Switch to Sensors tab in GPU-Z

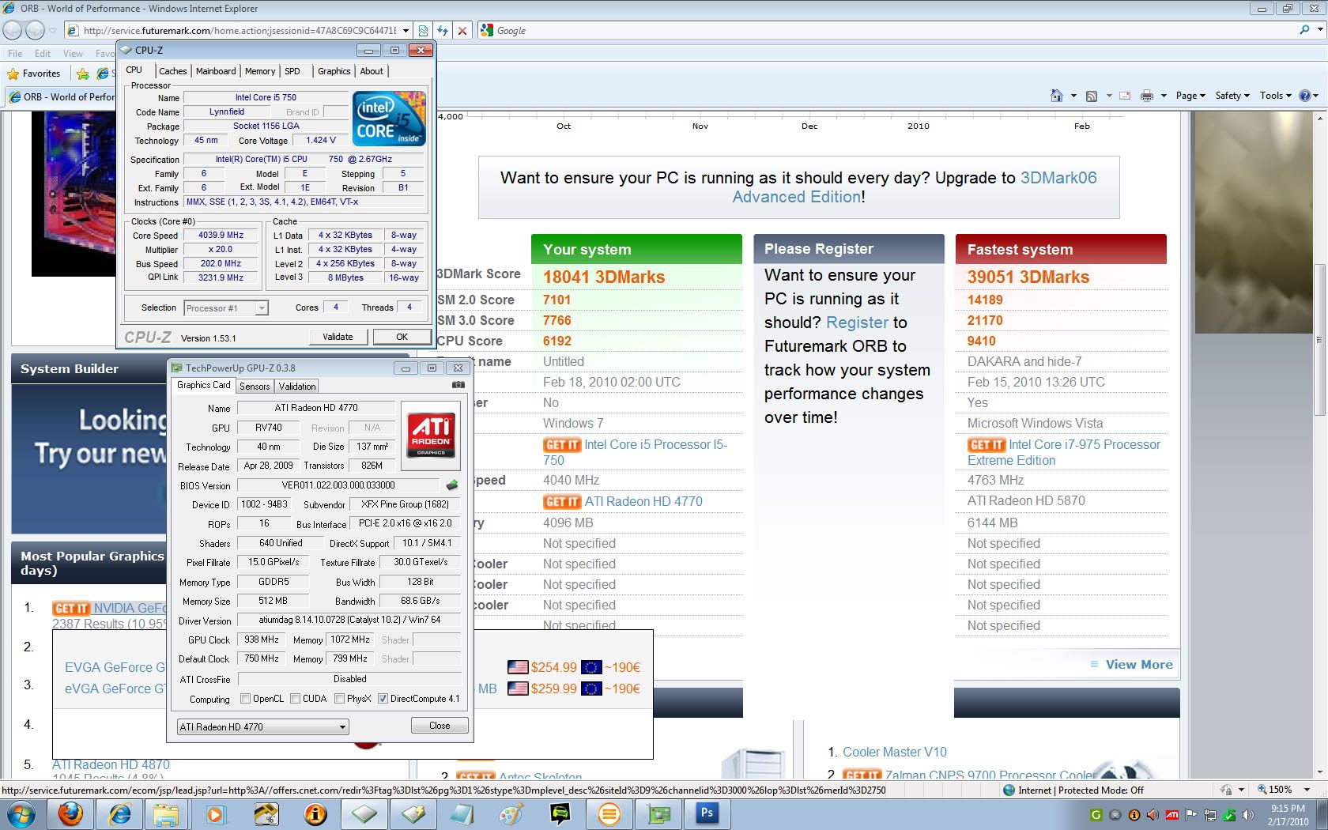[255, 387]
